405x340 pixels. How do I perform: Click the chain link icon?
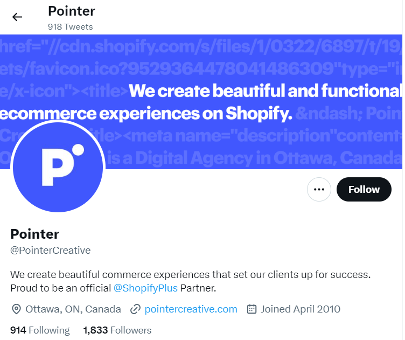136,309
